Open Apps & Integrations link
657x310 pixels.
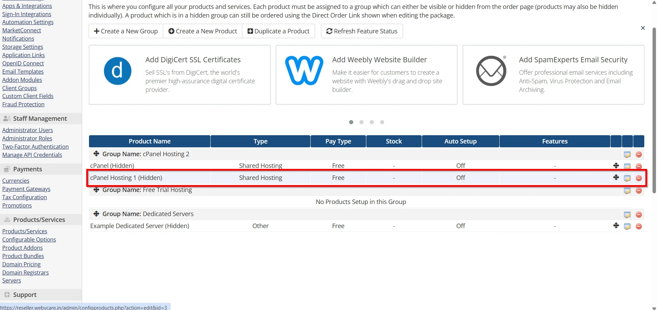click(x=27, y=6)
